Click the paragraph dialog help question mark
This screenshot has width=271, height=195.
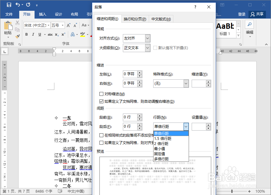tap(195, 7)
